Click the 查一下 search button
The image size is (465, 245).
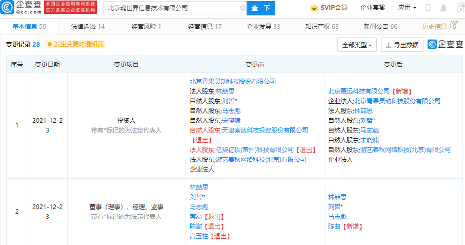(x=261, y=8)
